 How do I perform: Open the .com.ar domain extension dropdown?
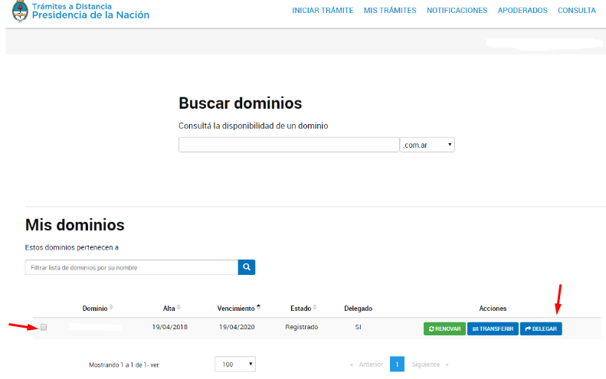click(x=427, y=145)
